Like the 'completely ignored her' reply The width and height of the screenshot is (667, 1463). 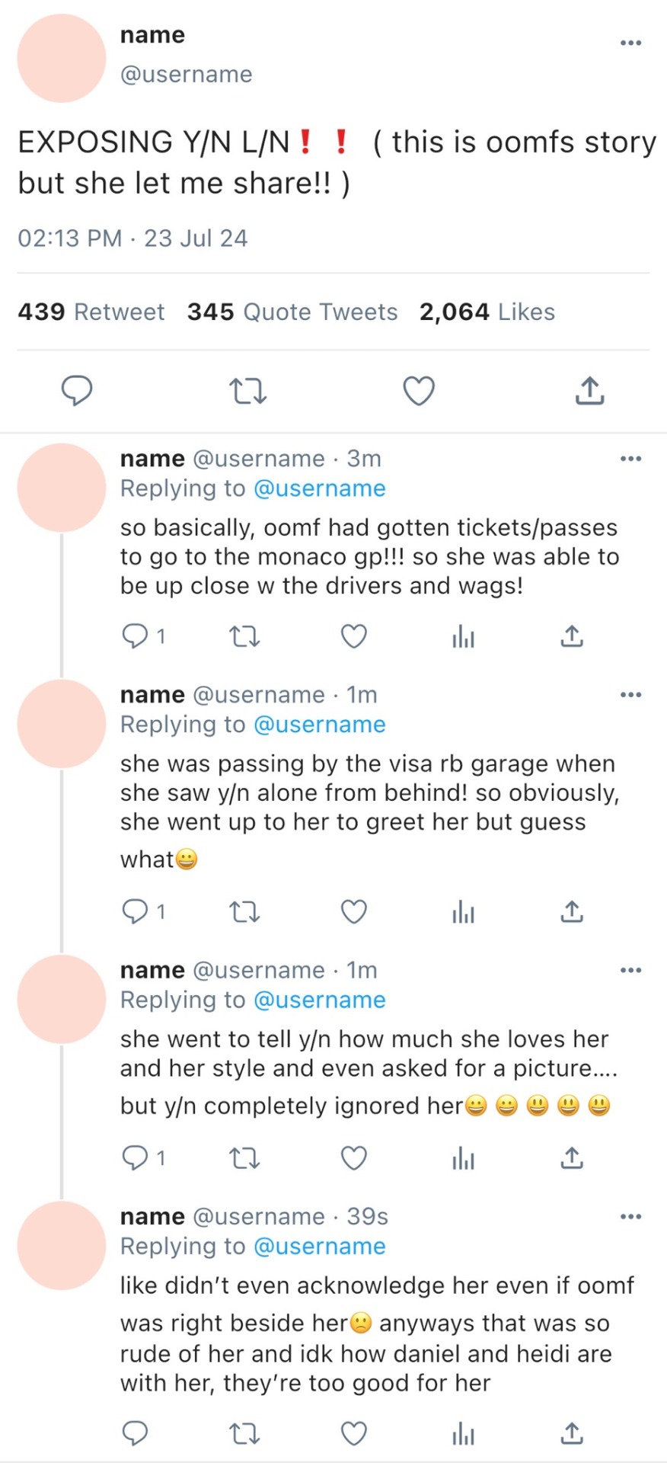point(353,1158)
